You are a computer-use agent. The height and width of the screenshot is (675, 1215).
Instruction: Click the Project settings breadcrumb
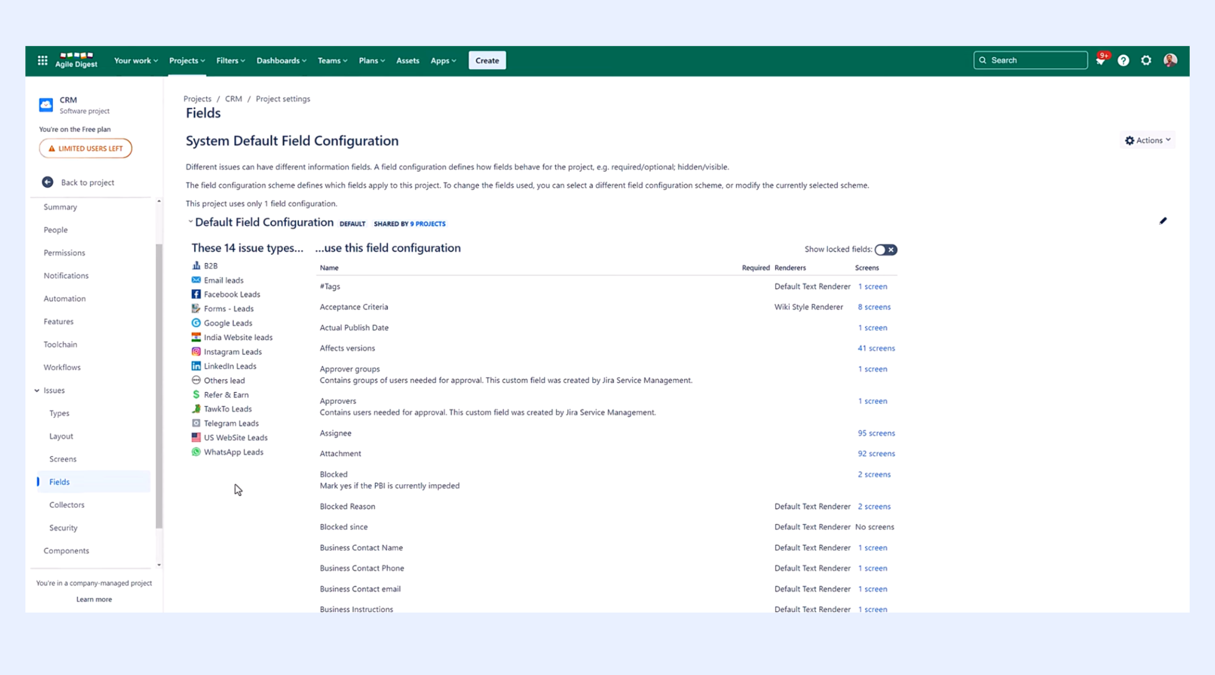tap(283, 99)
